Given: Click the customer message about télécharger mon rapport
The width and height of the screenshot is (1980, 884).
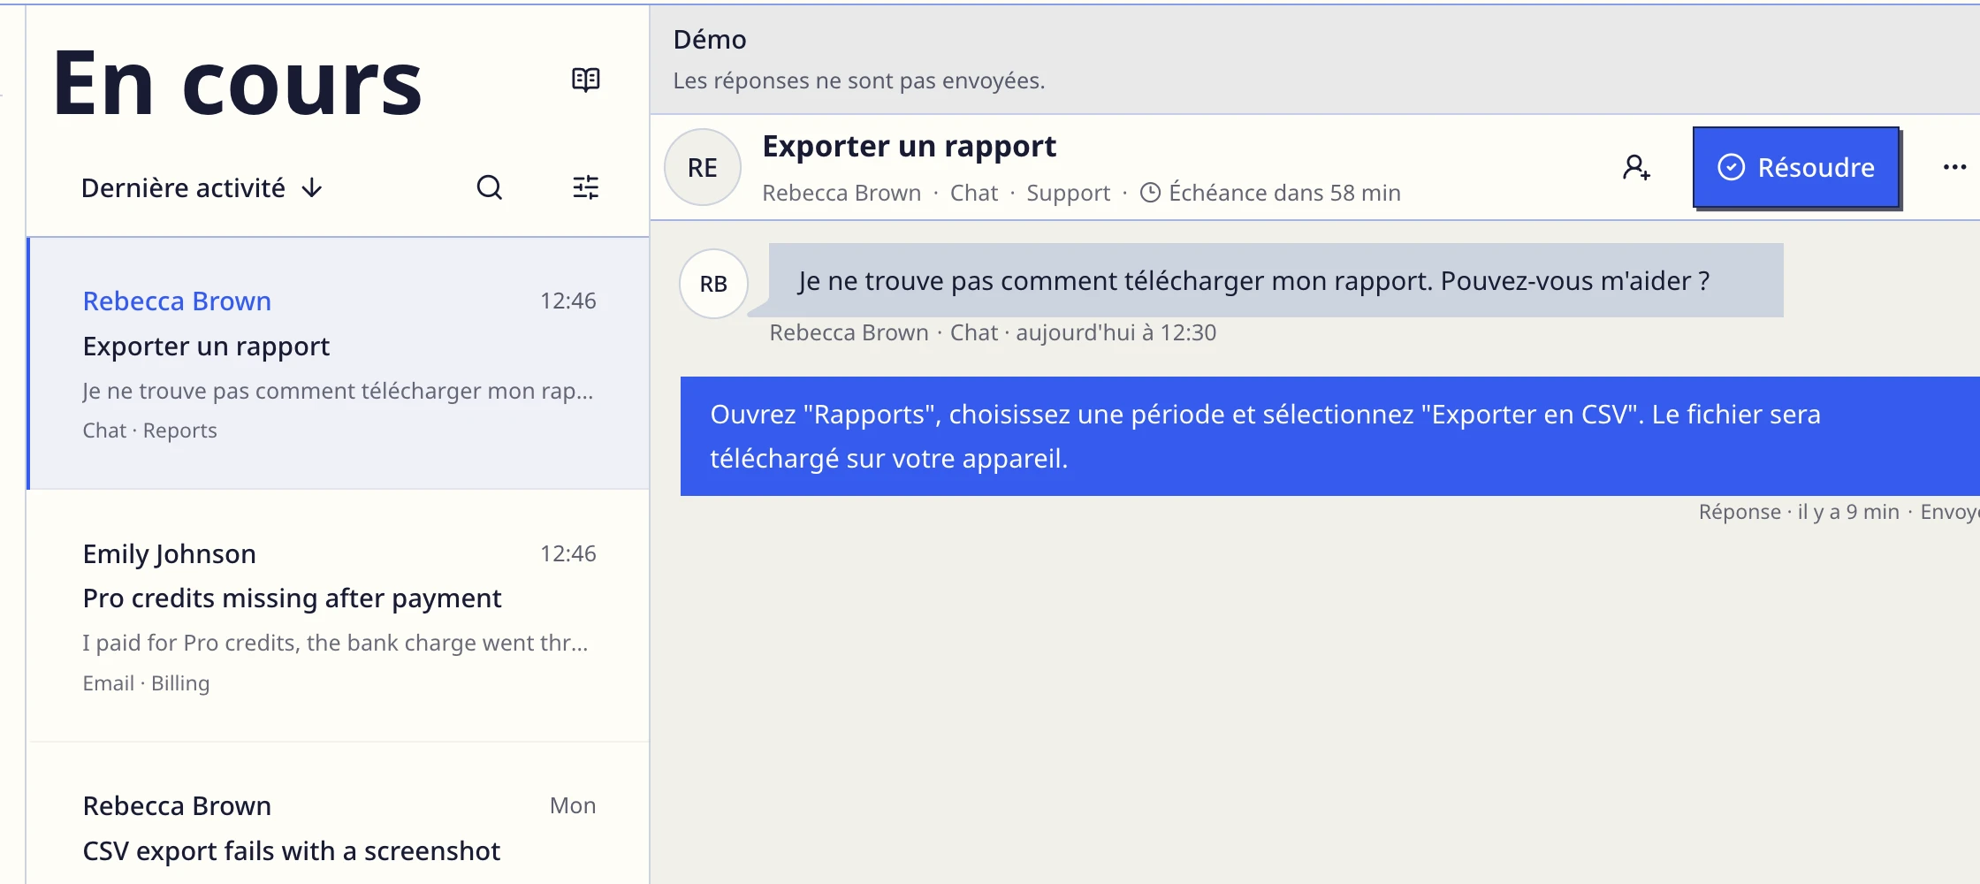Looking at the screenshot, I should coord(1276,281).
